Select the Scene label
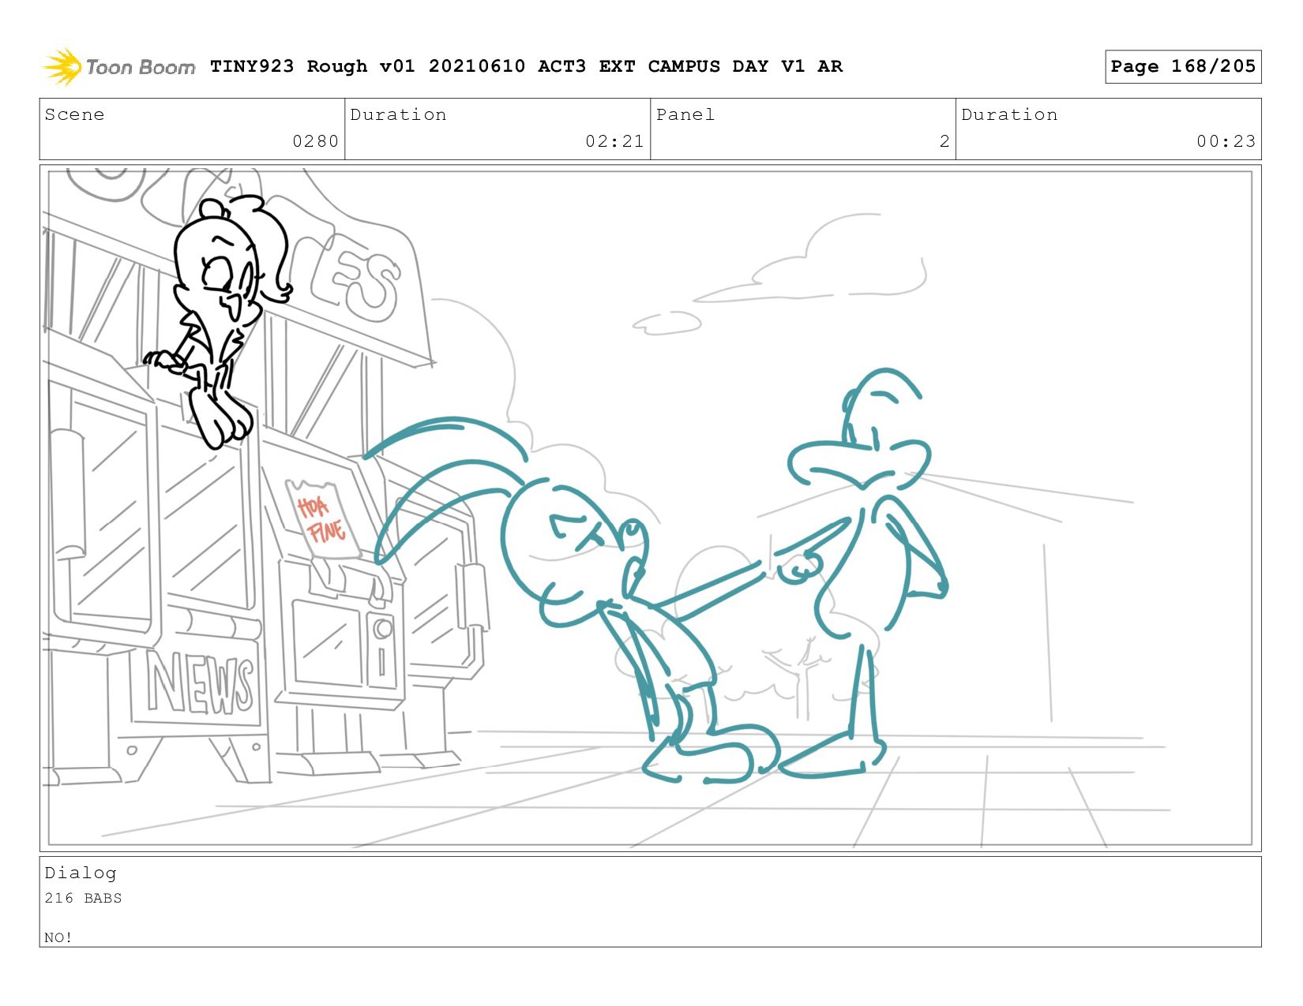The width and height of the screenshot is (1303, 1006). pos(74,114)
